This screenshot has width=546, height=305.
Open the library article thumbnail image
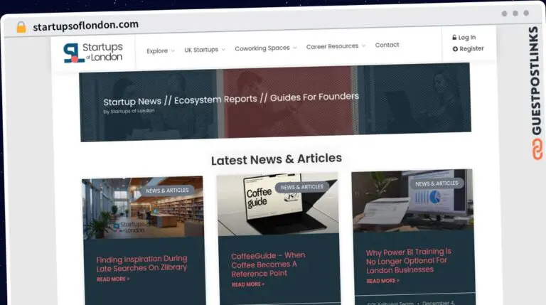(x=143, y=208)
